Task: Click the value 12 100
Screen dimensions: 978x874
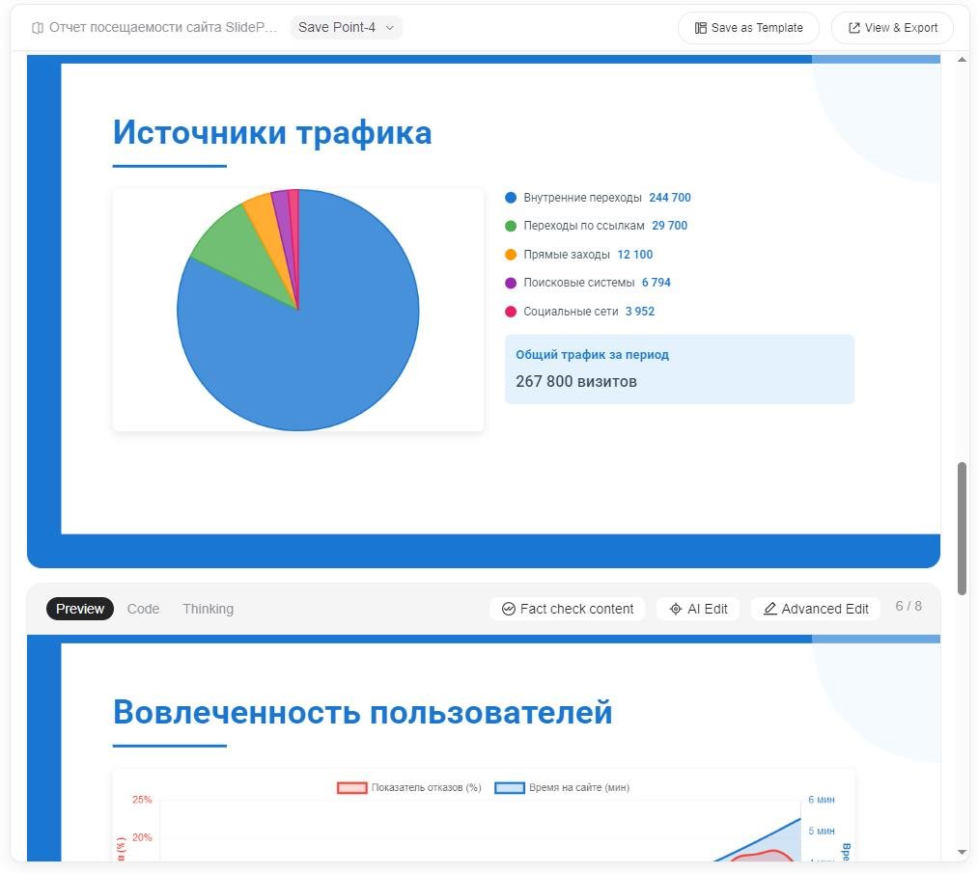Action: (x=635, y=255)
